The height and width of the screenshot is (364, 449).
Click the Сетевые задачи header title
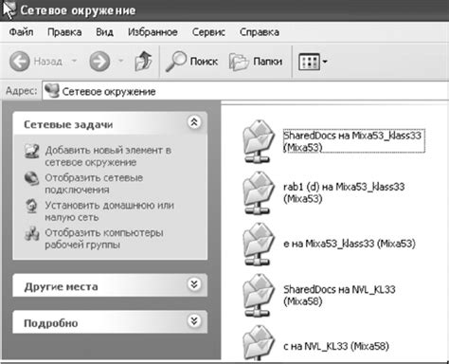coord(68,124)
